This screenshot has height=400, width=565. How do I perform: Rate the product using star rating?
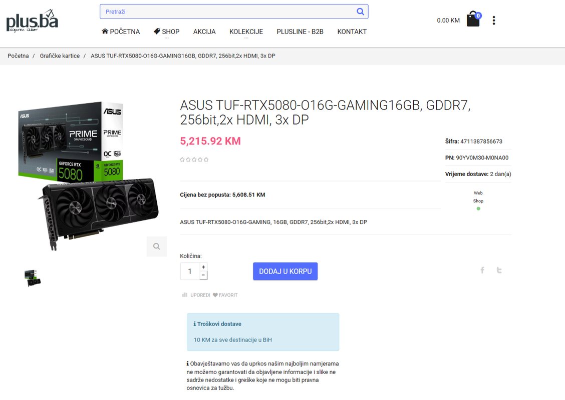pos(194,159)
